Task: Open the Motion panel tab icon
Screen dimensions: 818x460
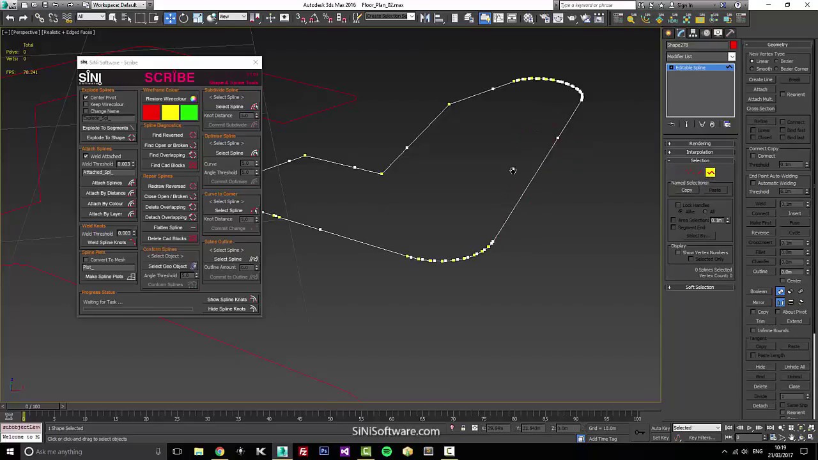Action: pyautogui.click(x=706, y=33)
